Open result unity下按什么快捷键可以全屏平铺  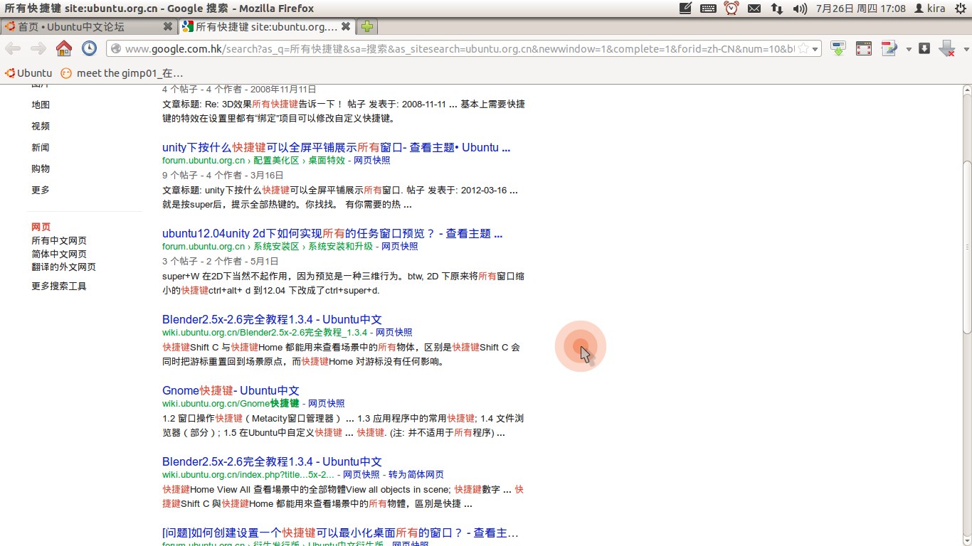[336, 148]
